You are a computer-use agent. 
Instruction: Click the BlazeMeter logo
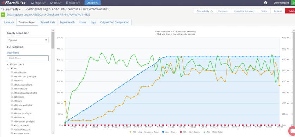[x=13, y=3]
